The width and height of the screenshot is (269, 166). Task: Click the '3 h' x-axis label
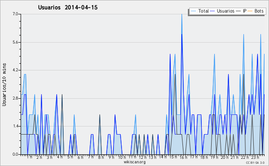click(x=50, y=157)
